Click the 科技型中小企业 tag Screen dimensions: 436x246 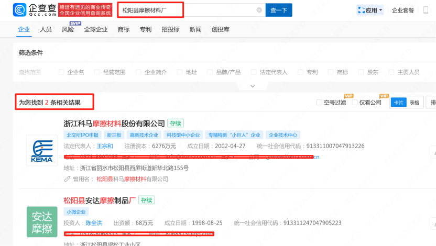(183, 135)
